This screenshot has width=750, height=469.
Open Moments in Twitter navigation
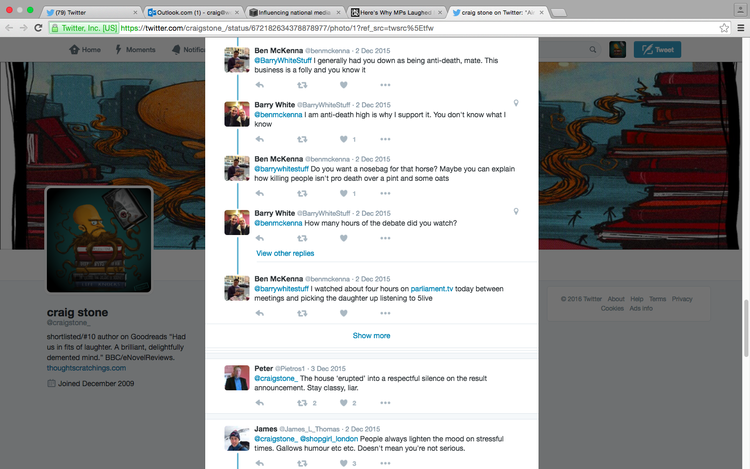135,50
